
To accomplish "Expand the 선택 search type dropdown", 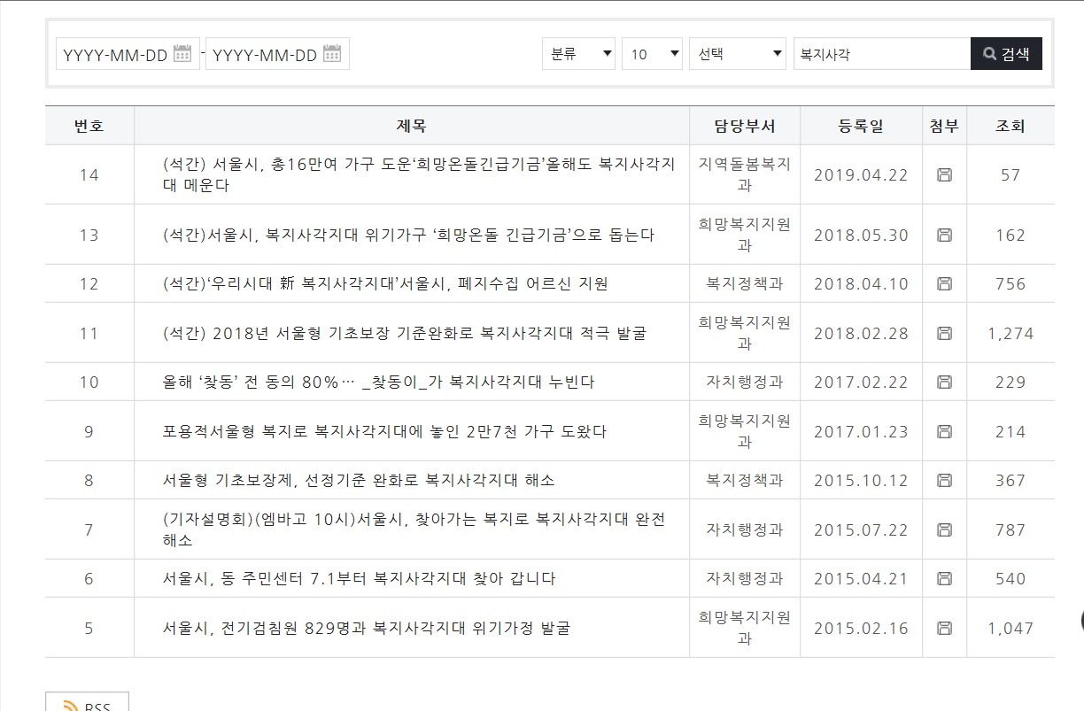I will 738,54.
